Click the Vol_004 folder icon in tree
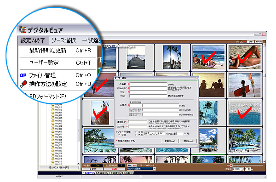The height and width of the screenshot is (182, 276). 53,126
